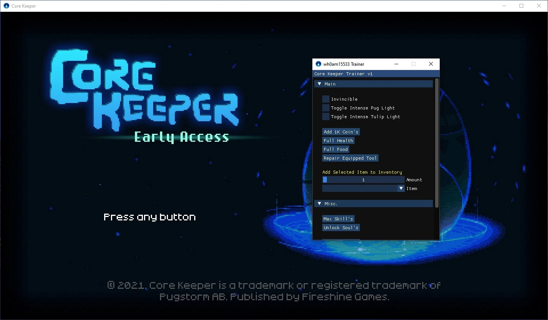
Task: Click the Amount slider handle
Action: [x=325, y=179]
